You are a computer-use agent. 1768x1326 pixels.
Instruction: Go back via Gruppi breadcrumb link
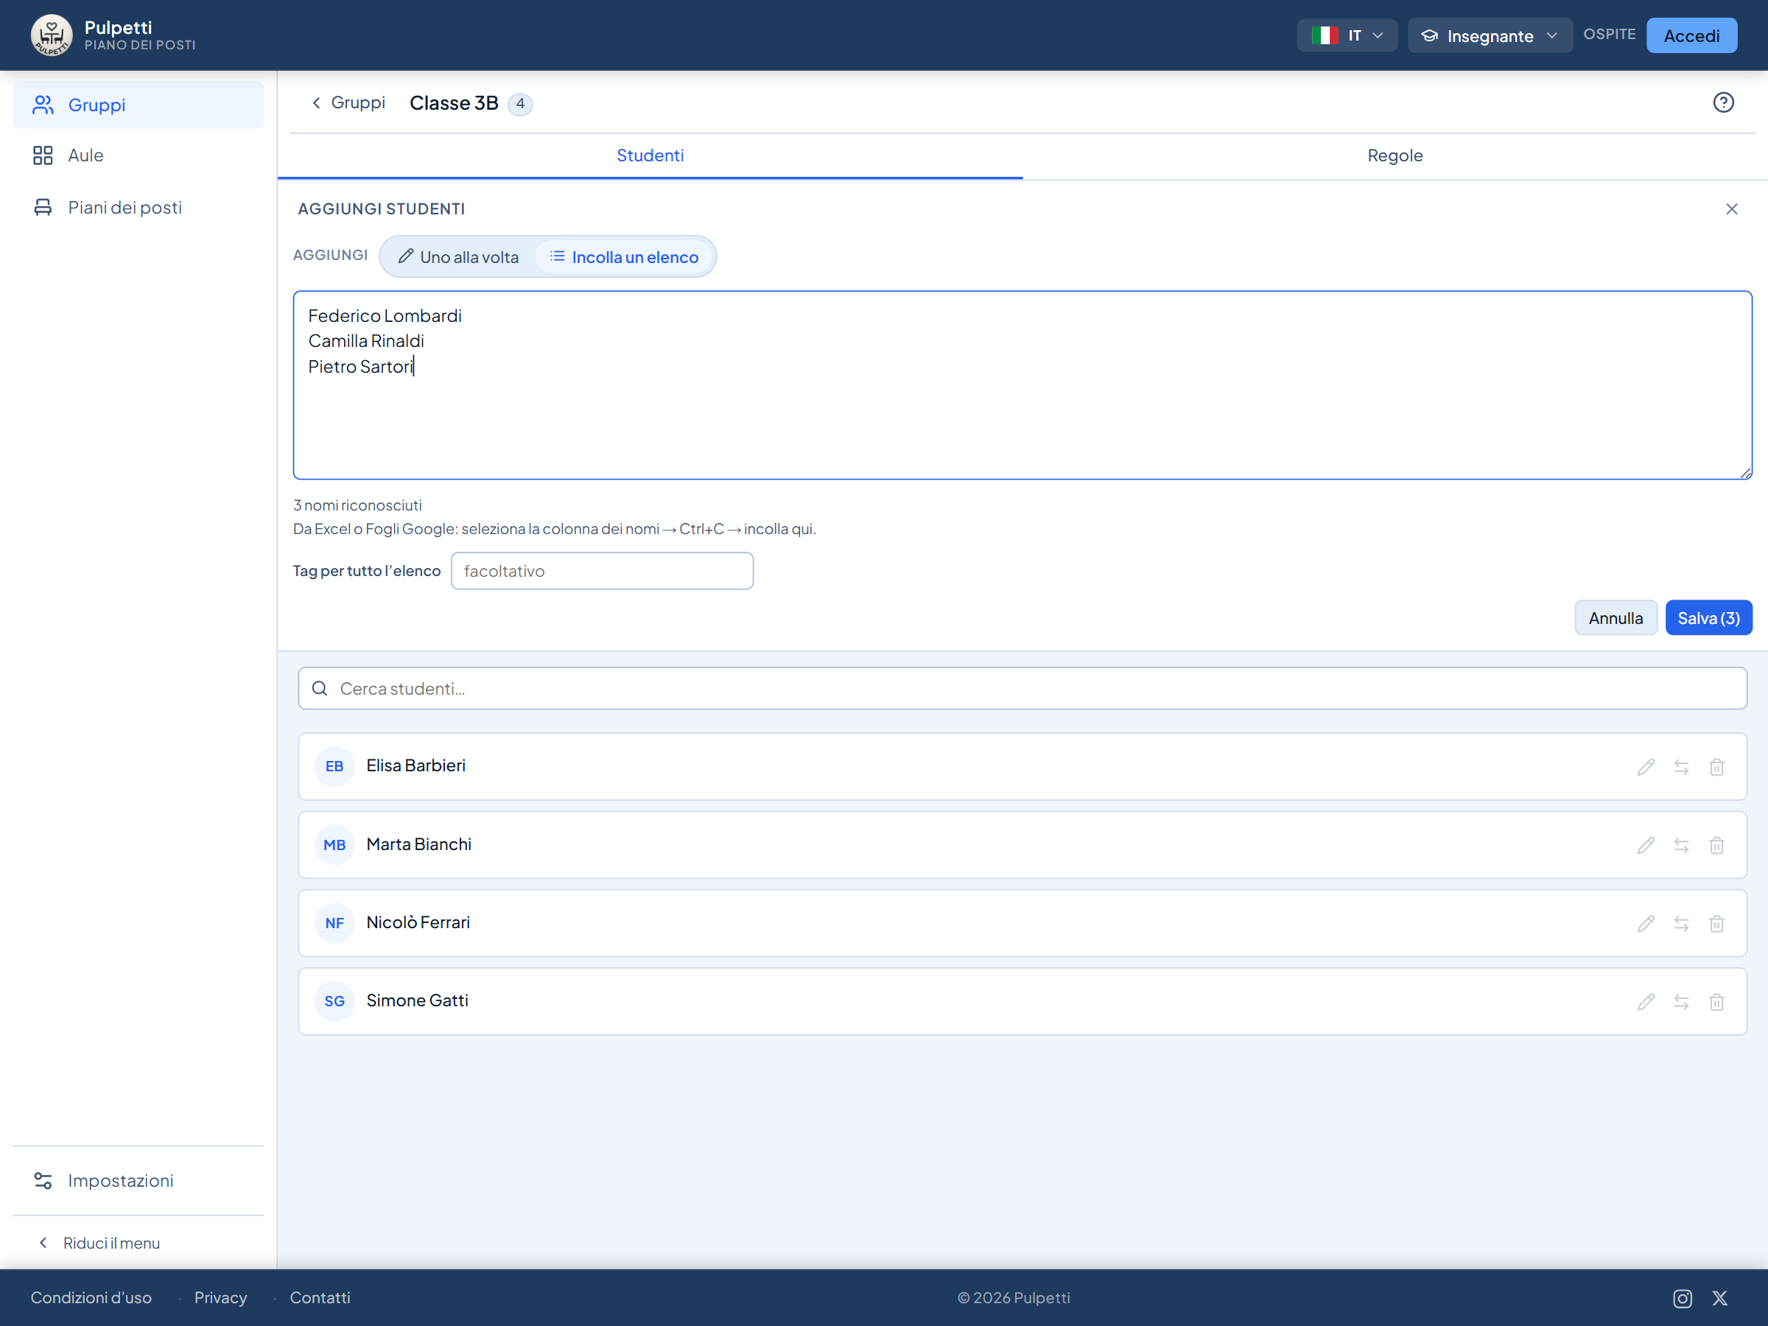[x=348, y=103]
